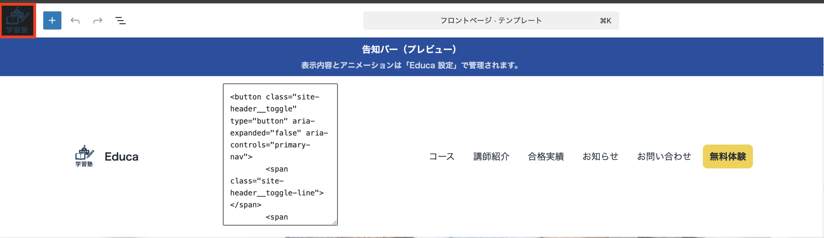Screen dimensions: 824x238
Task: Select the コース navigation item
Action: (442, 157)
